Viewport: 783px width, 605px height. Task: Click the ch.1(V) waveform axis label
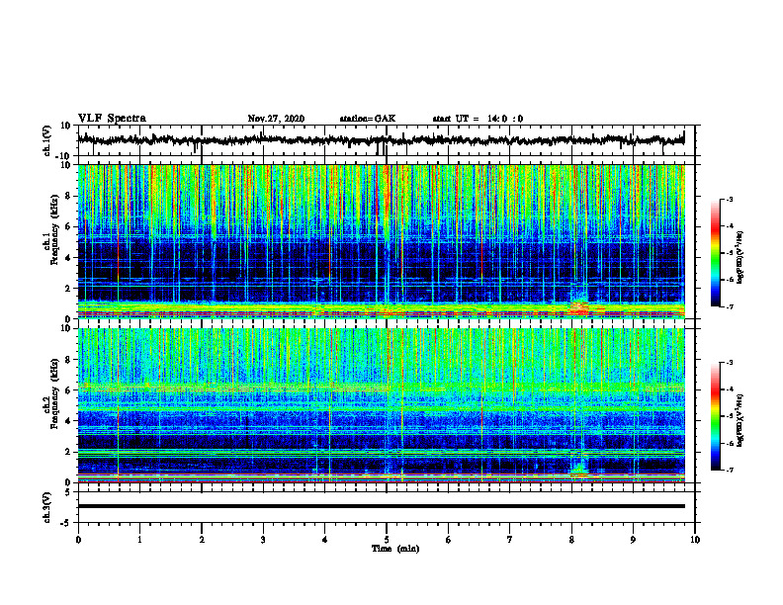(47, 140)
